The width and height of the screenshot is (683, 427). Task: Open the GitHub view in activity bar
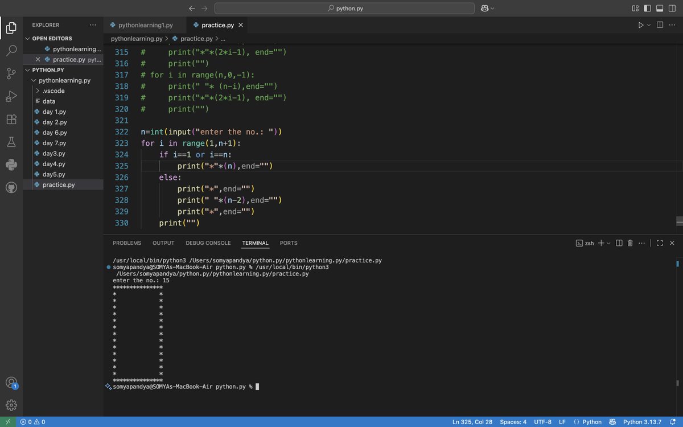point(11,187)
